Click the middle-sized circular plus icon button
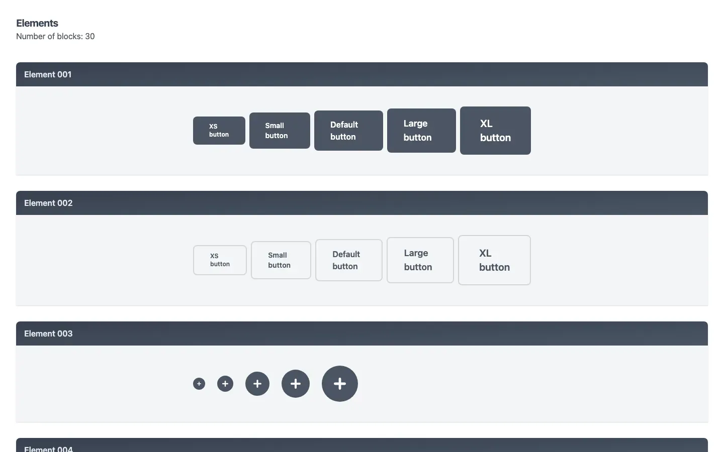 point(257,384)
